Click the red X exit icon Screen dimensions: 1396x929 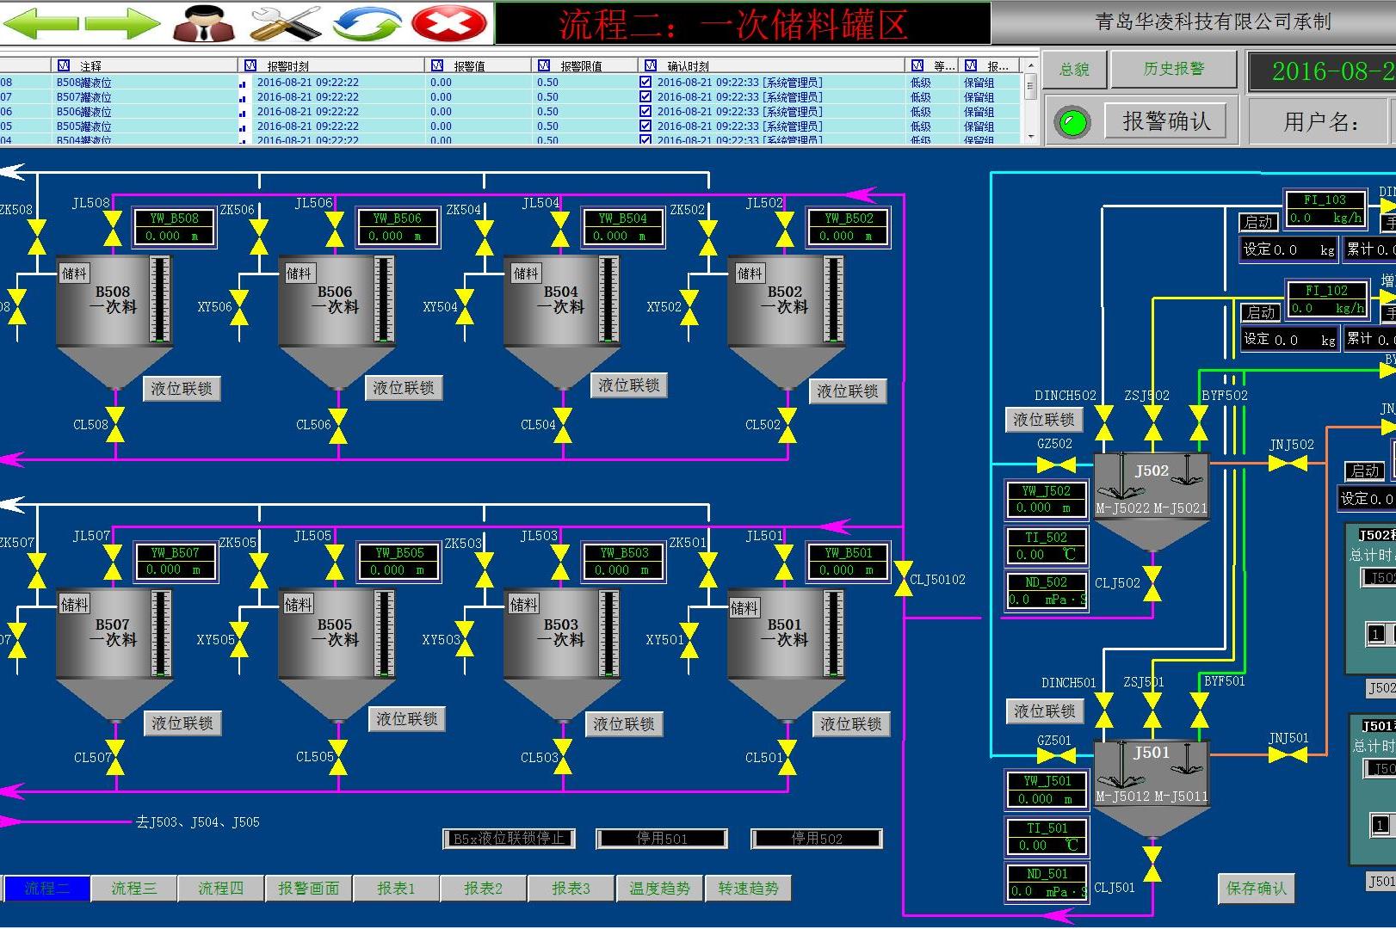coord(448,23)
